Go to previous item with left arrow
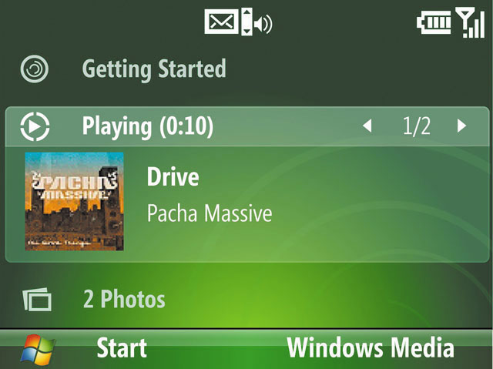Viewport: 493px width, 369px height. 367,126
